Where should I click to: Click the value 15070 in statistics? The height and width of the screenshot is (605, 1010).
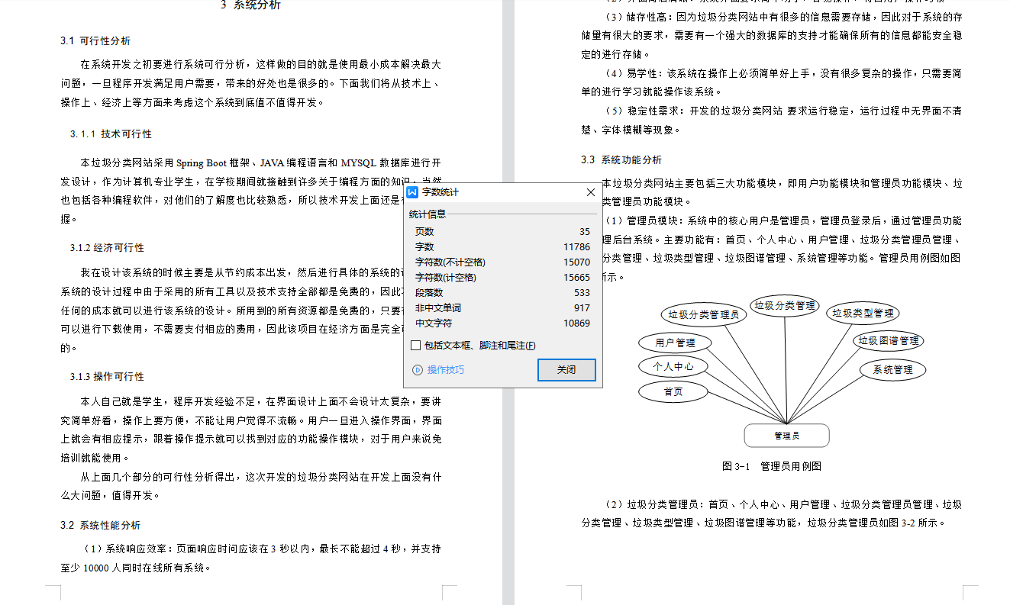577,262
